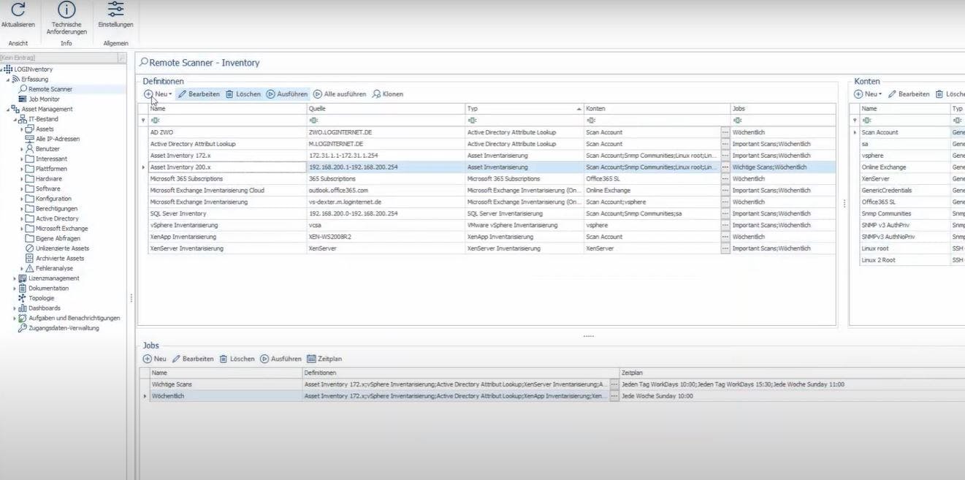Open the Neu dropdown in Definitionen
The width and height of the screenshot is (965, 480).
tap(158, 94)
